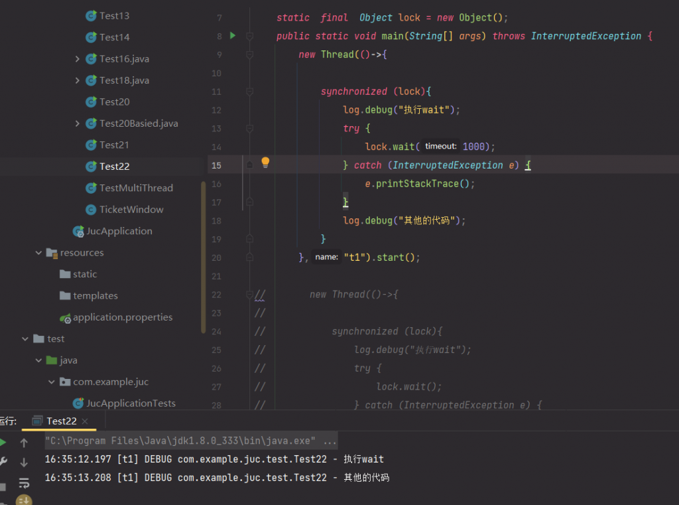Viewport: 679px width, 505px height.
Task: Stop the process with the stop square
Action: (x=3, y=486)
